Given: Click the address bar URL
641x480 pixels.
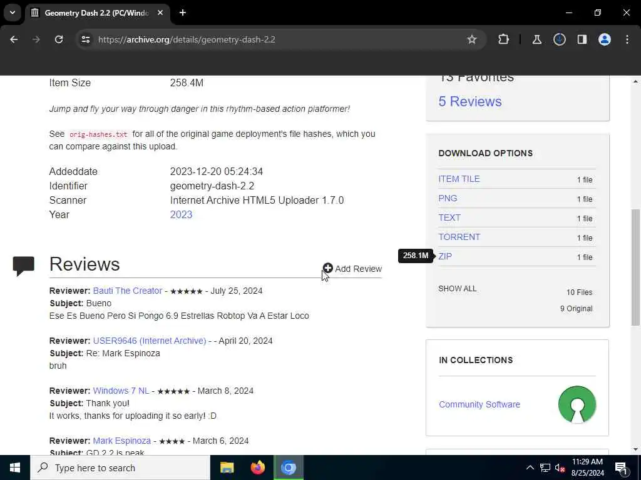Looking at the screenshot, I should pos(187,39).
